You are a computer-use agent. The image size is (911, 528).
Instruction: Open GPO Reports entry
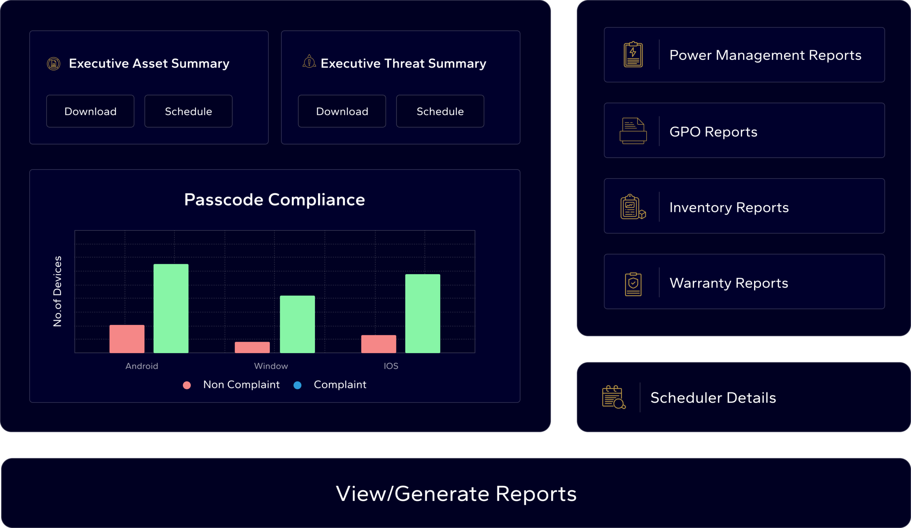pyautogui.click(x=713, y=132)
